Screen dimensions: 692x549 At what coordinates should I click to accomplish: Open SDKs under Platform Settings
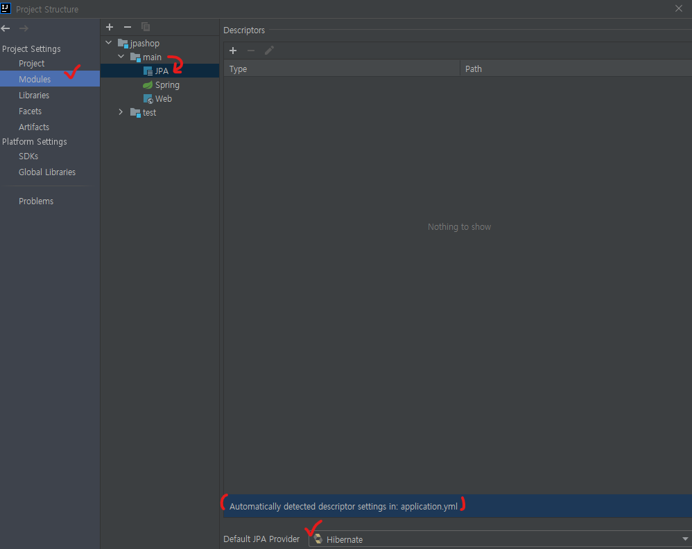coord(28,156)
